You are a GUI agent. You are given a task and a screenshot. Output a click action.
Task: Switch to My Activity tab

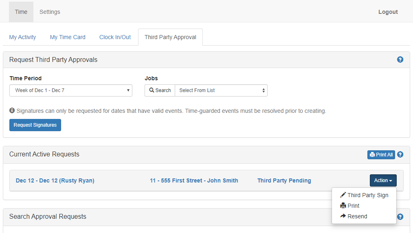coord(23,37)
